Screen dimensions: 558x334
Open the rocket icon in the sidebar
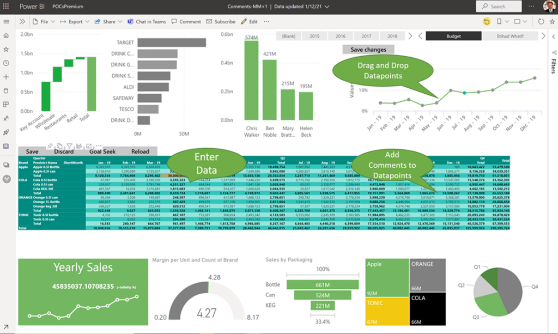[6, 132]
